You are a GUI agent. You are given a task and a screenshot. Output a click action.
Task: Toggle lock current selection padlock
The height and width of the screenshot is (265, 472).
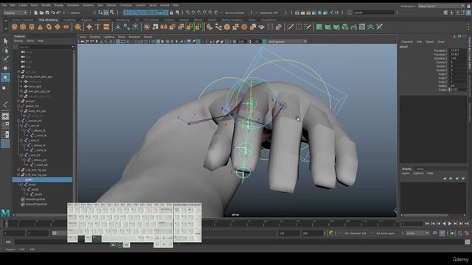171,13
